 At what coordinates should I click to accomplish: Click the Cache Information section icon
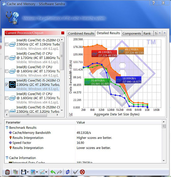(7, 158)
